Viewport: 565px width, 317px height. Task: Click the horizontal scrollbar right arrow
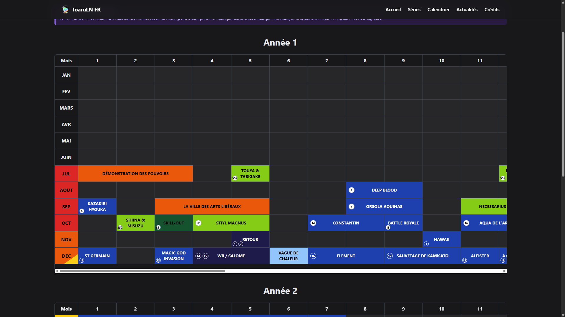pos(504,271)
